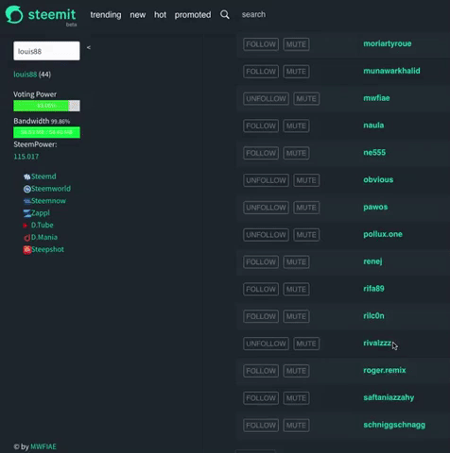Follow user moriartyroue
Image resolution: width=450 pixels, height=453 pixels.
click(x=261, y=44)
